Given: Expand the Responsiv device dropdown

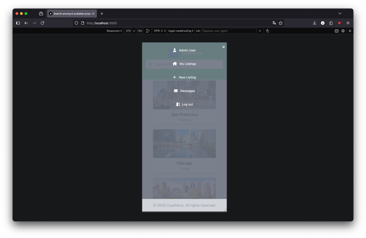Looking at the screenshot, I should coord(114,31).
